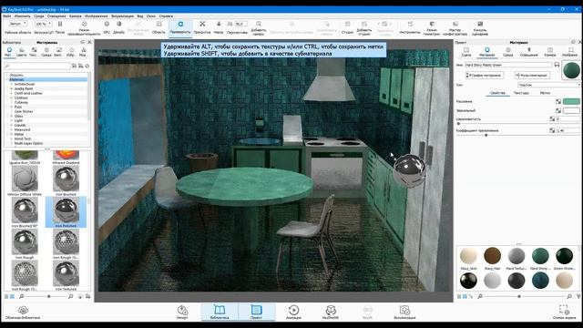The image size is (583, 328).
Task: Expand the Architectural folder
Action: coord(11,84)
